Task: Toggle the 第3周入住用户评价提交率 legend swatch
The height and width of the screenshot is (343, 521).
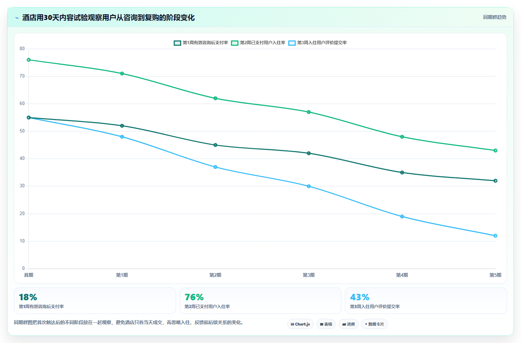Action: [292, 43]
